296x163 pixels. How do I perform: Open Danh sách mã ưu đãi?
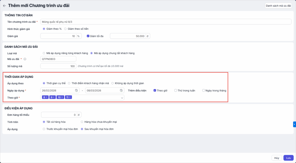coord(278,5)
